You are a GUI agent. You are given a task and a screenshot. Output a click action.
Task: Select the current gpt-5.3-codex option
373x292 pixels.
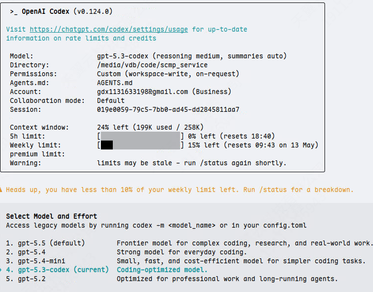pos(106,270)
